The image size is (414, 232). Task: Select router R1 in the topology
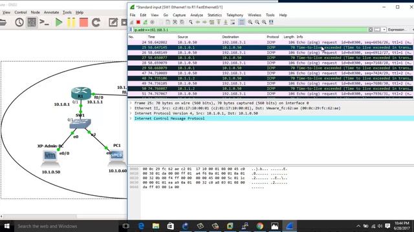coord(81,93)
